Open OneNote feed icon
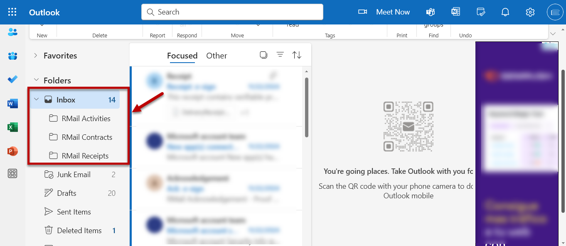Viewport: 566px width, 246px height. click(x=455, y=12)
